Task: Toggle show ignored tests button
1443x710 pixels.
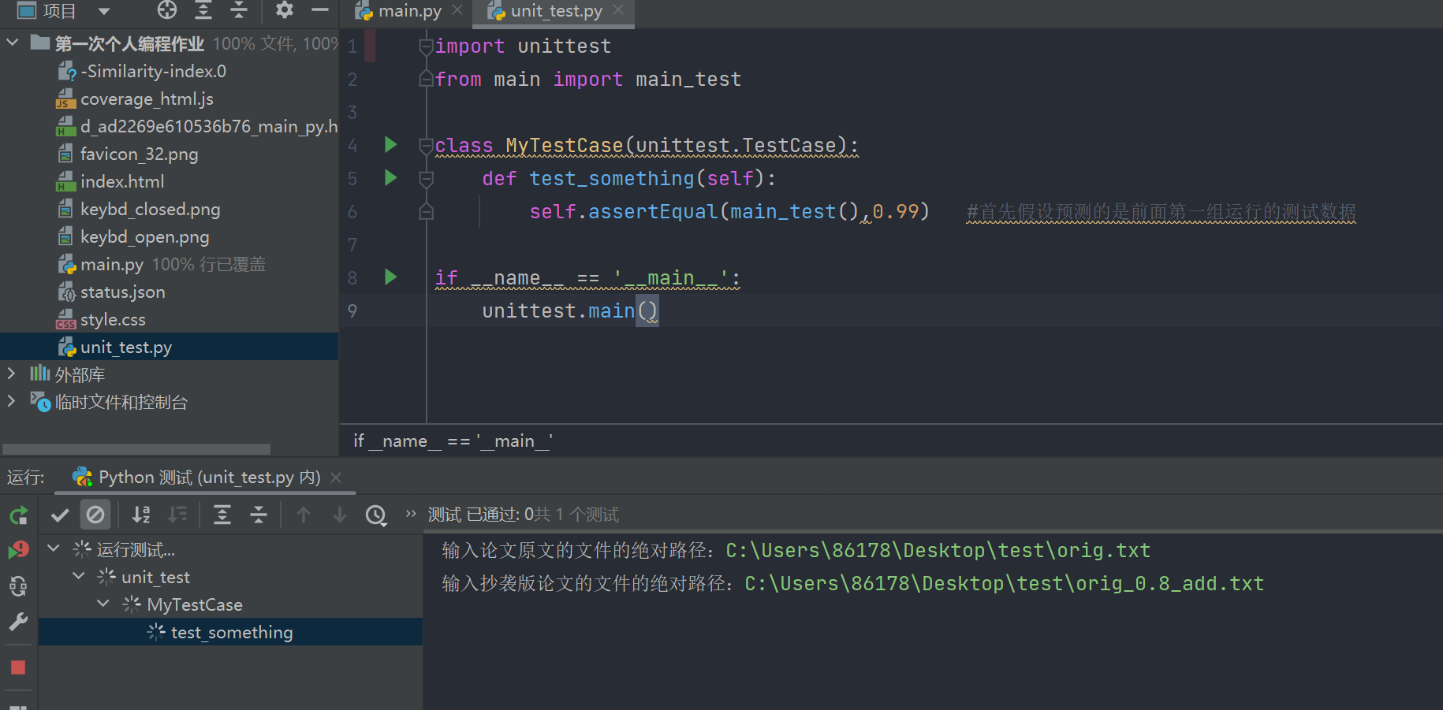Action: pos(95,515)
